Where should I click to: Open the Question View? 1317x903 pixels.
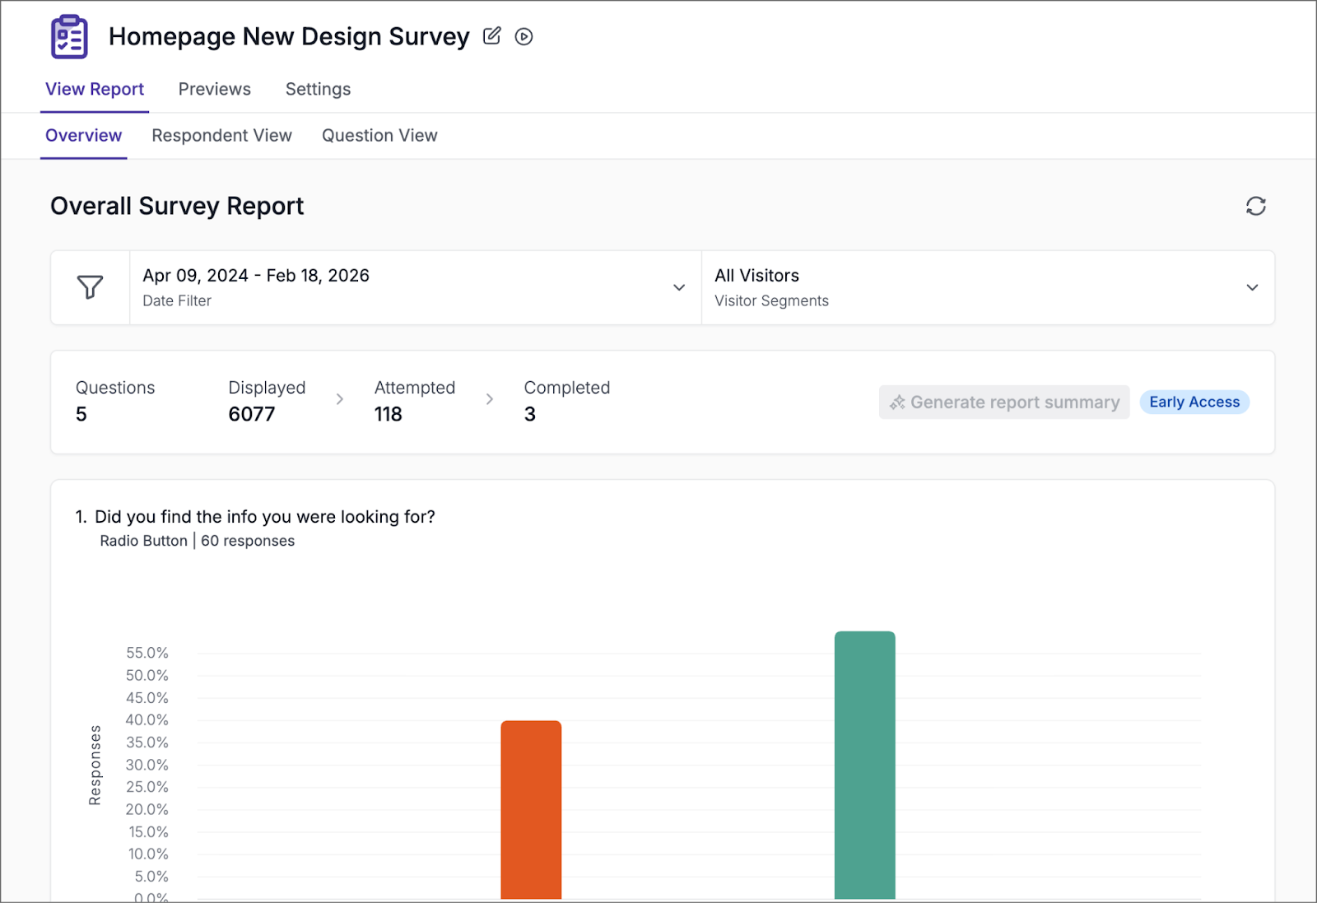379,135
